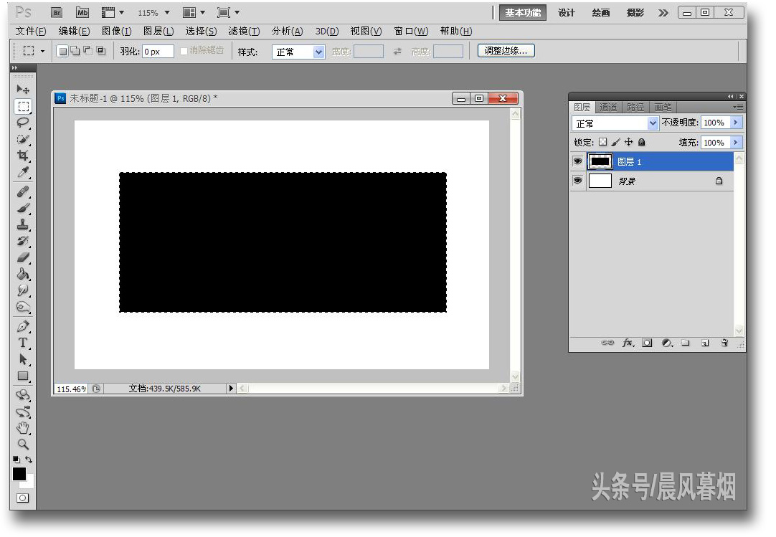Open the blend mode dropdown showing 正常
This screenshot has width=776, height=537.
tap(615, 122)
